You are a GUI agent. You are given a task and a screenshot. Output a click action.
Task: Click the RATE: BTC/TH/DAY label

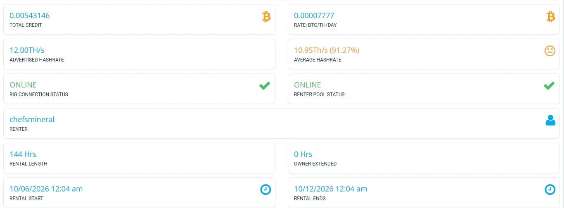(315, 25)
